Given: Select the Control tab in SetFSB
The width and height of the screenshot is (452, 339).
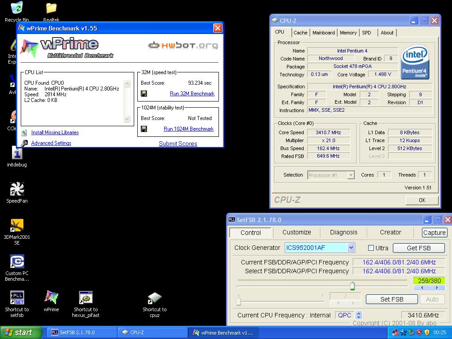Looking at the screenshot, I should point(251,233).
